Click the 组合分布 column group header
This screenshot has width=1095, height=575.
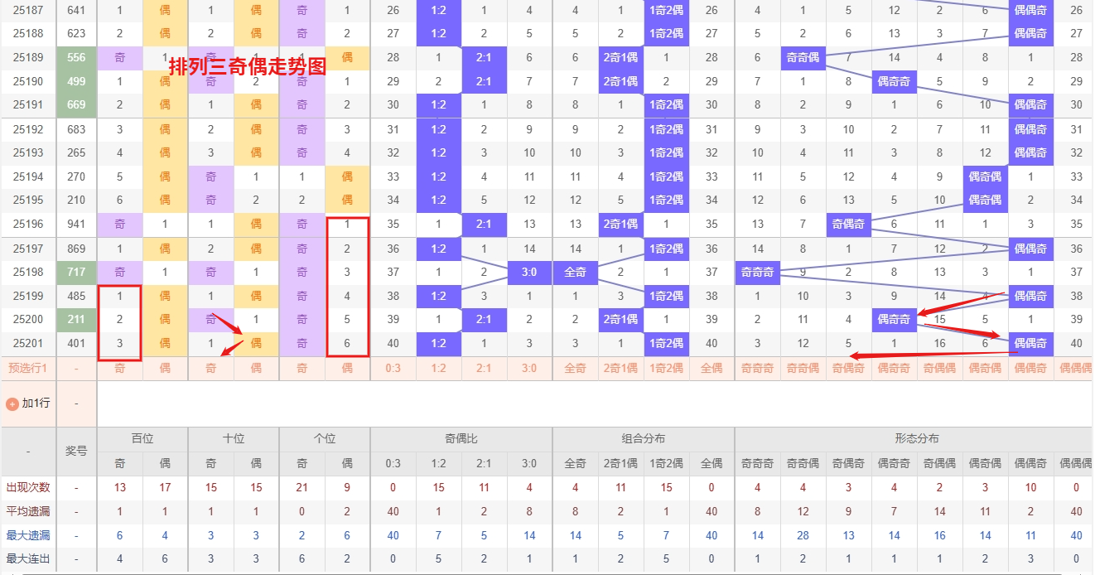click(644, 439)
